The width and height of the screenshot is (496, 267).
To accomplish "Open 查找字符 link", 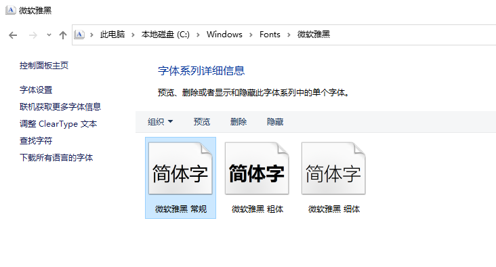I will point(36,141).
